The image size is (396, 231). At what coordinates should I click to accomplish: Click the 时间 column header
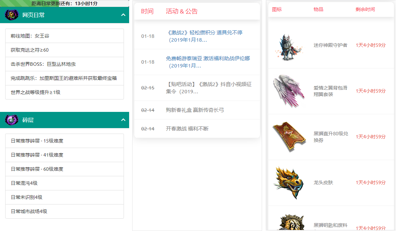coord(147,11)
